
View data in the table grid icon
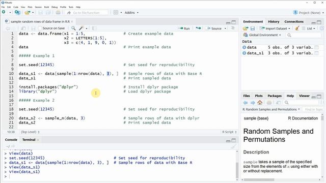click(316, 47)
